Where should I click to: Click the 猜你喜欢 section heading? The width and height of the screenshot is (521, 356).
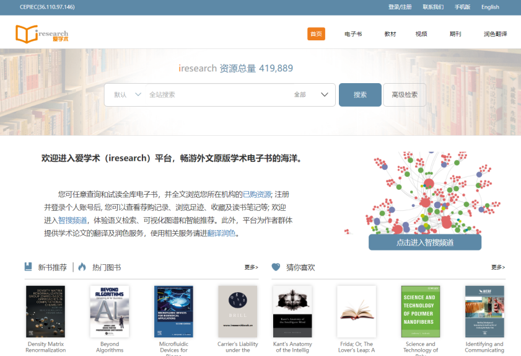pos(300,267)
